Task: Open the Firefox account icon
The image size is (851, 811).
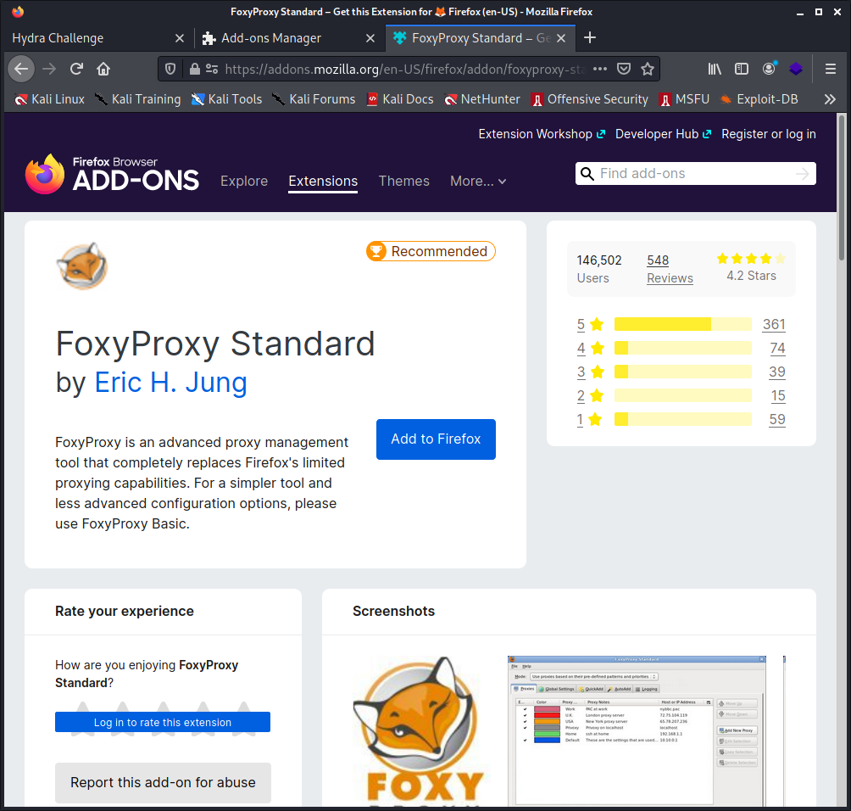Action: (769, 69)
